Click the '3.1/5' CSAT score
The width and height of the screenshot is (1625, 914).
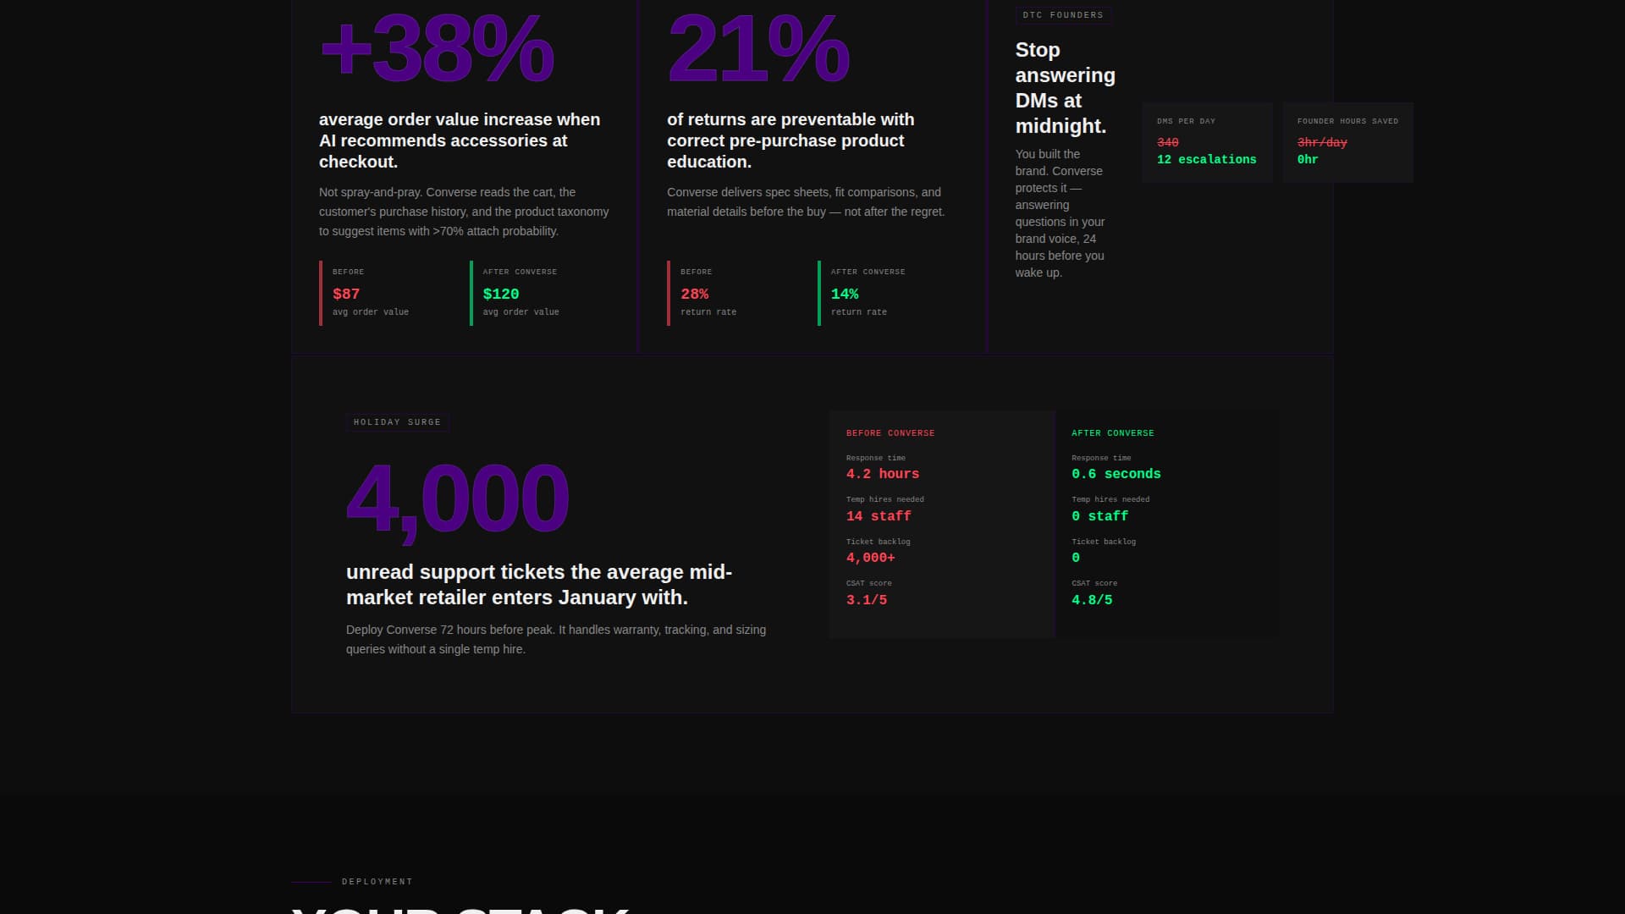(x=867, y=600)
